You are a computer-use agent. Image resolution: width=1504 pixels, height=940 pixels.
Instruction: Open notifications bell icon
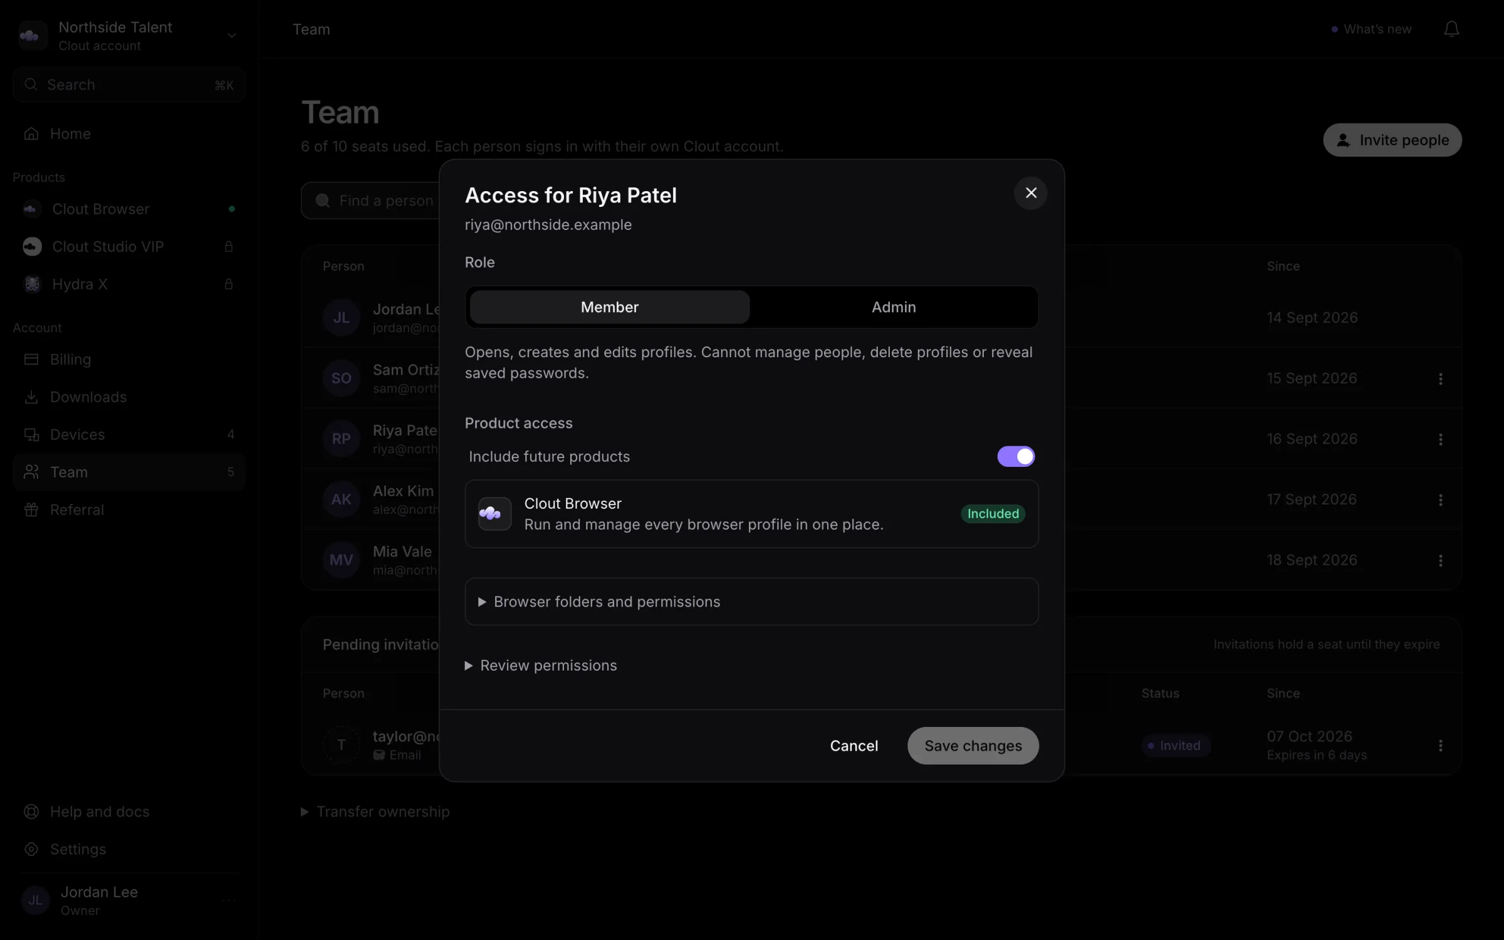(x=1451, y=29)
